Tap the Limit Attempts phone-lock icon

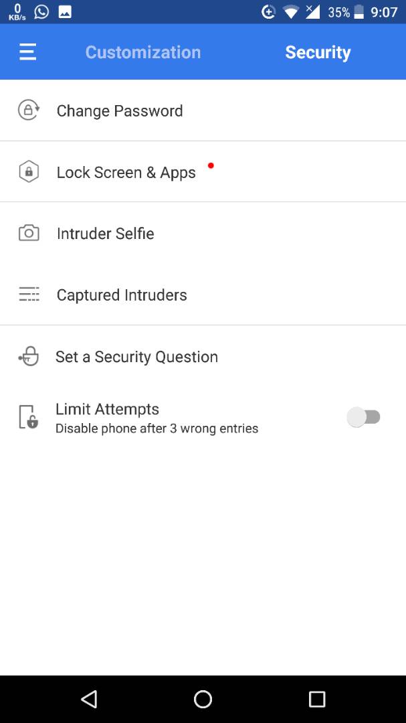[x=28, y=417]
